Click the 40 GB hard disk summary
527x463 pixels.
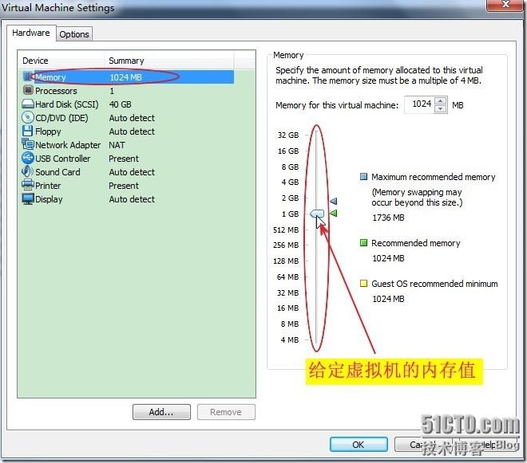click(x=121, y=104)
